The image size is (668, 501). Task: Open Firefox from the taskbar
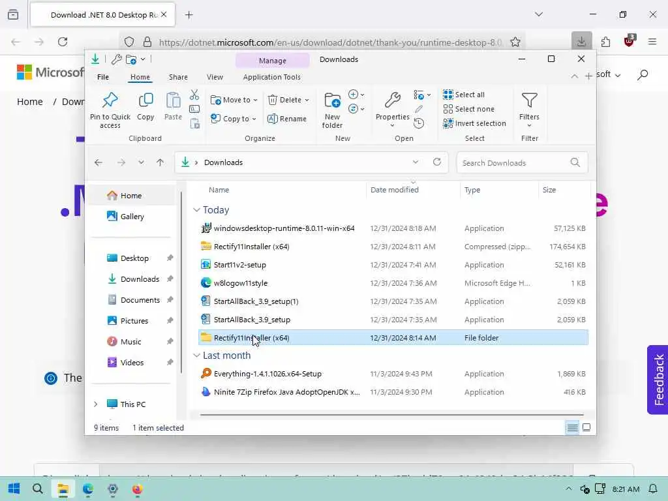point(137,489)
